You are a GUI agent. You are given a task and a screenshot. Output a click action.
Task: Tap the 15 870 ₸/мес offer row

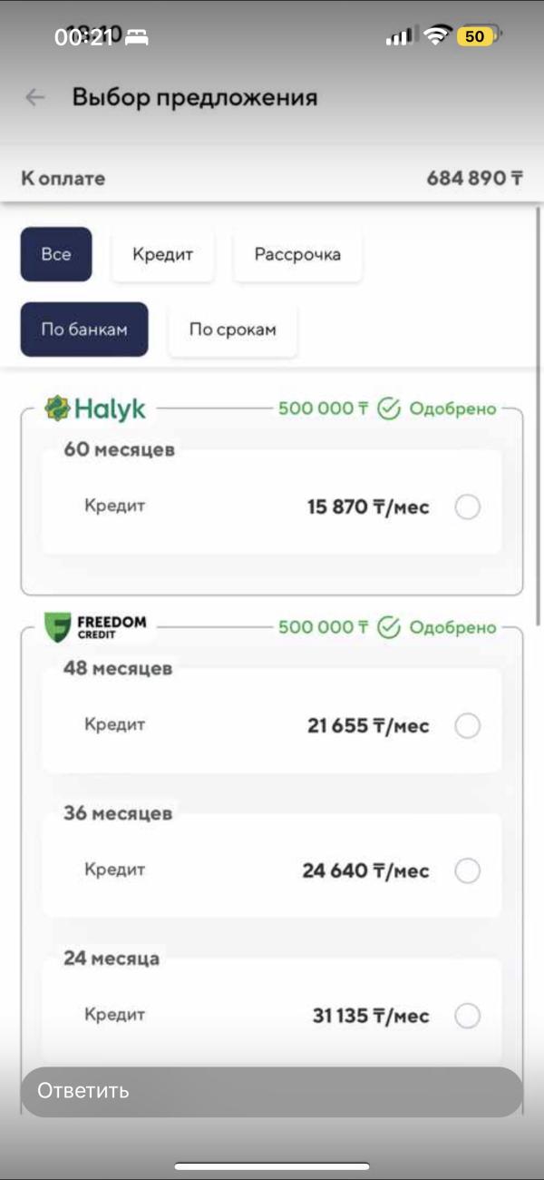coord(271,507)
